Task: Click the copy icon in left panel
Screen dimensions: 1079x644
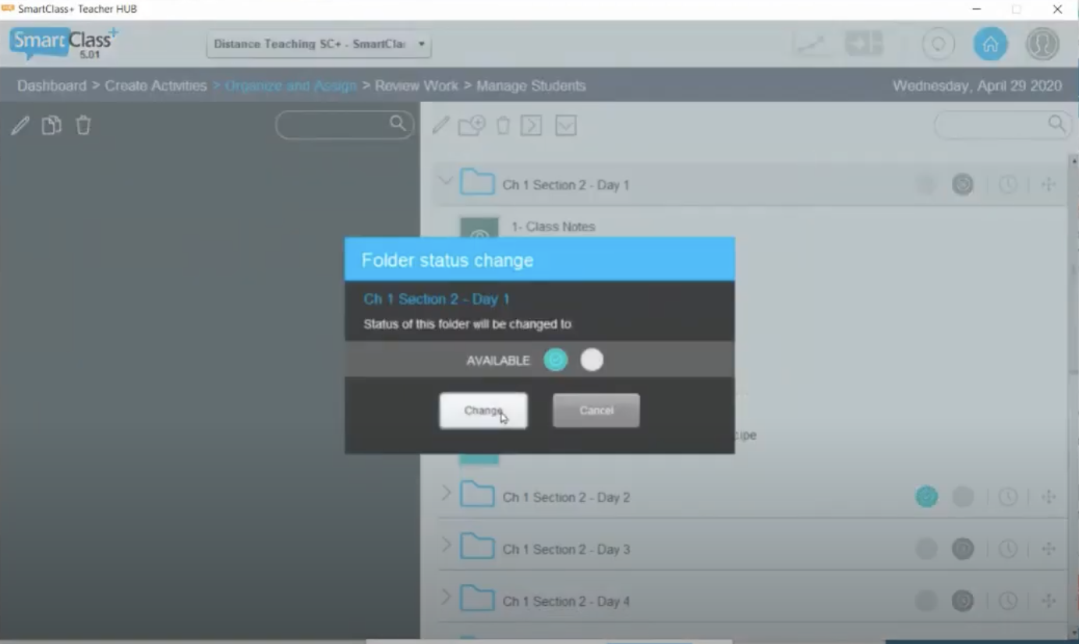Action: 51,126
